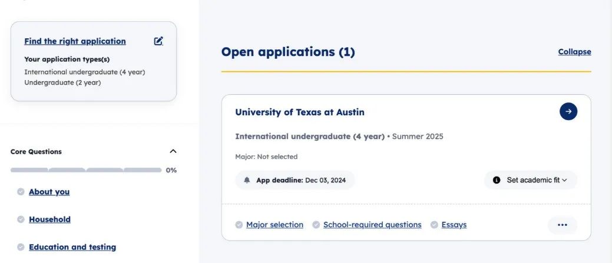Click the Open applications (1) heading

click(x=288, y=52)
